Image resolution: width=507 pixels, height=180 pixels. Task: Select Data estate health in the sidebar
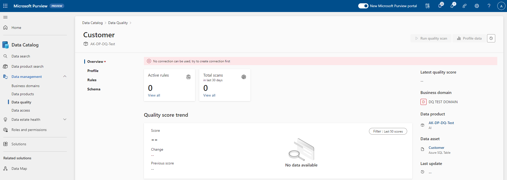pyautogui.click(x=26, y=119)
